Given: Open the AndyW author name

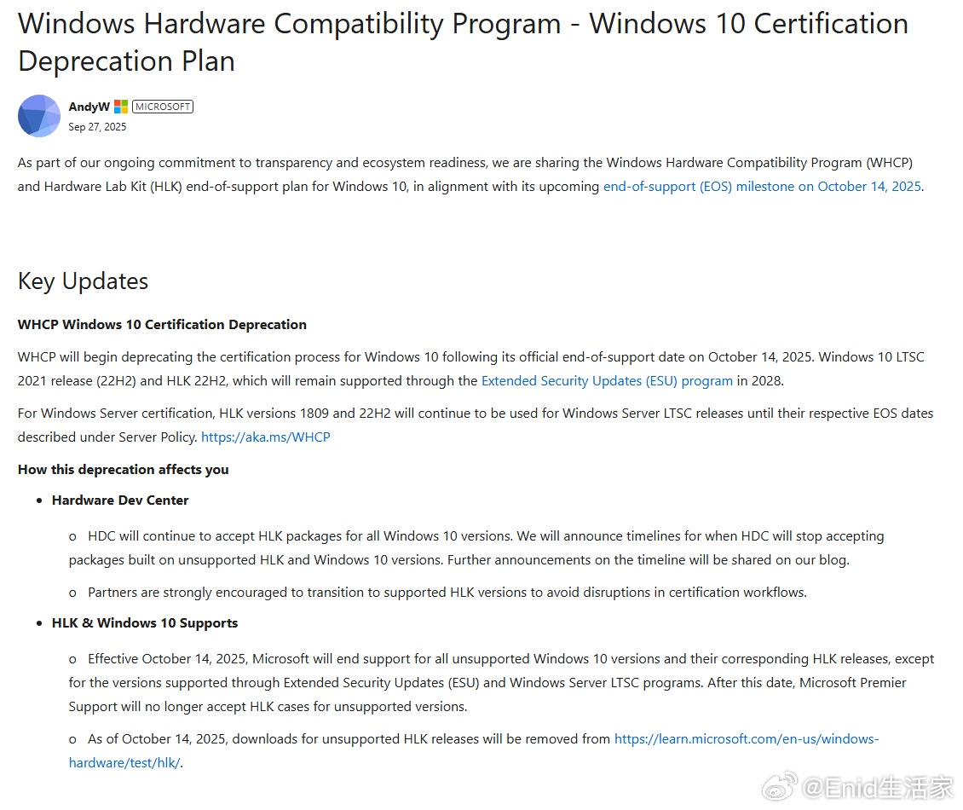Looking at the screenshot, I should 89,107.
